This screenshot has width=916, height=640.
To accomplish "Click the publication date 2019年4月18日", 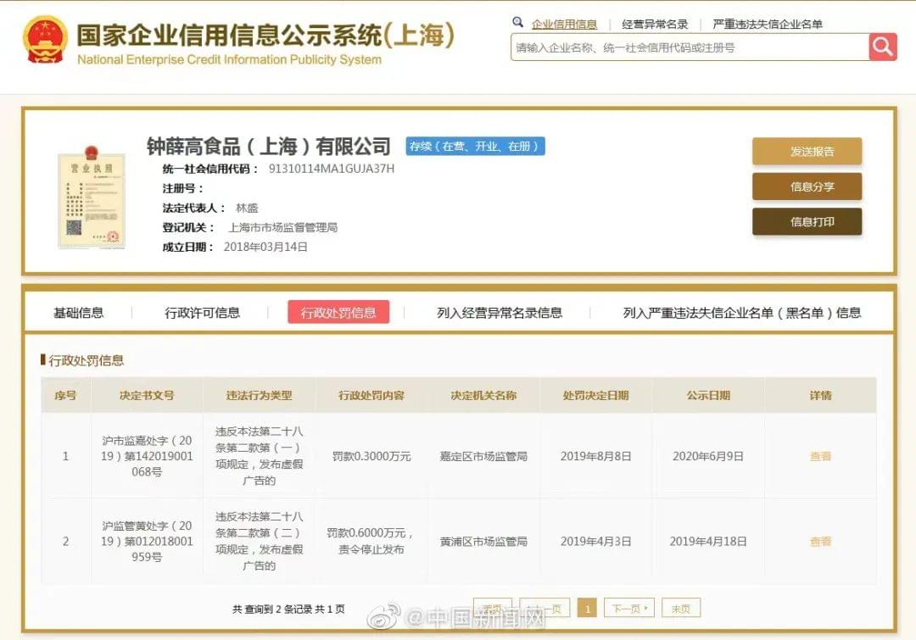I will coord(708,542).
